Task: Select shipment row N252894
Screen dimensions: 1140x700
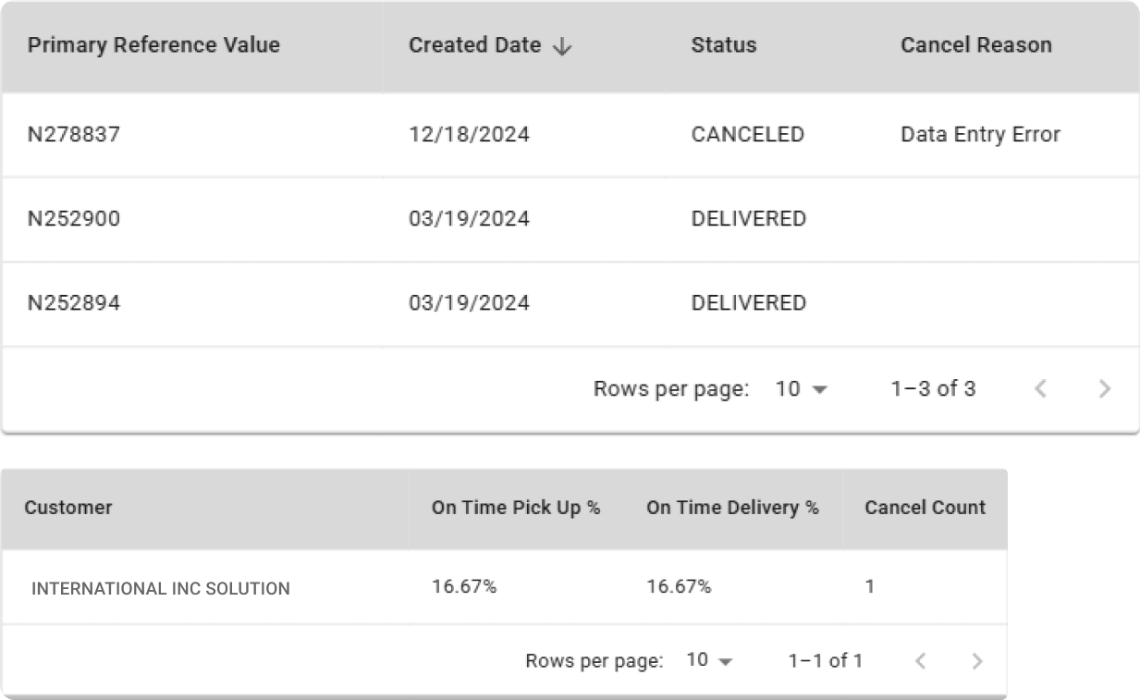Action: tap(74, 303)
